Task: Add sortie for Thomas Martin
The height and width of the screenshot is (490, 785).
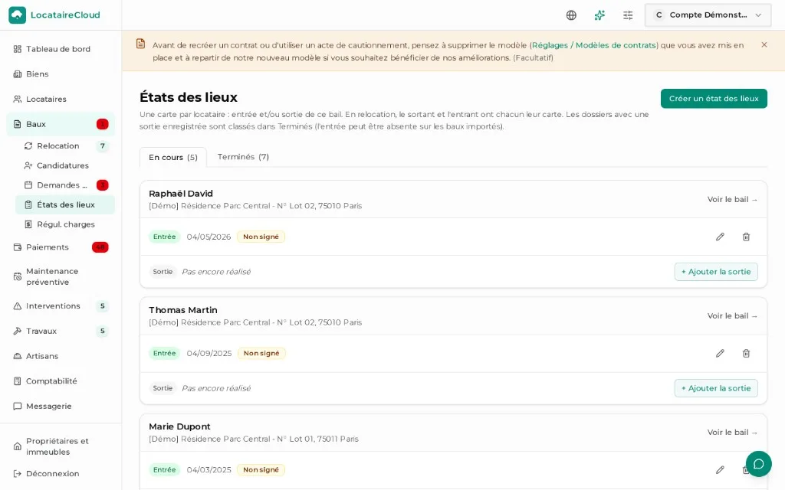Action: pyautogui.click(x=716, y=388)
